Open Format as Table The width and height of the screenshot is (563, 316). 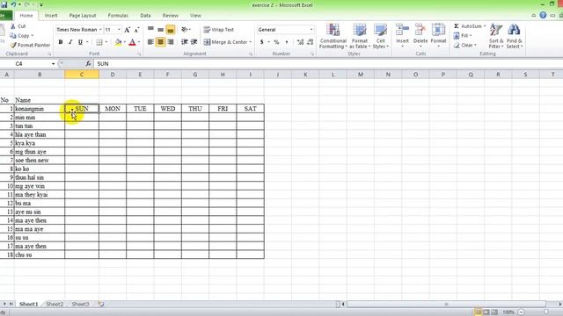[360, 36]
